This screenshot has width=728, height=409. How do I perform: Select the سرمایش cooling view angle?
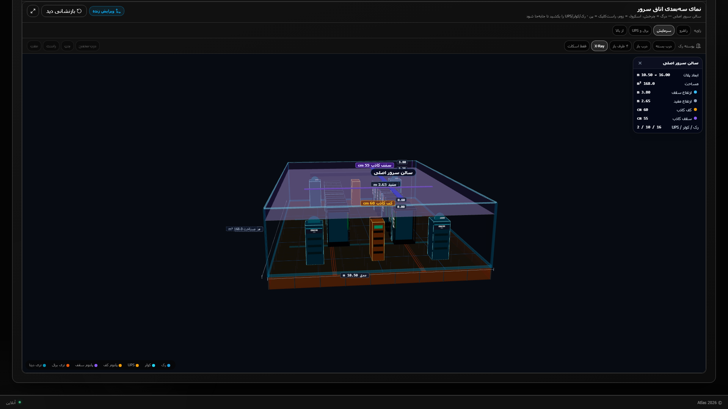click(x=664, y=31)
